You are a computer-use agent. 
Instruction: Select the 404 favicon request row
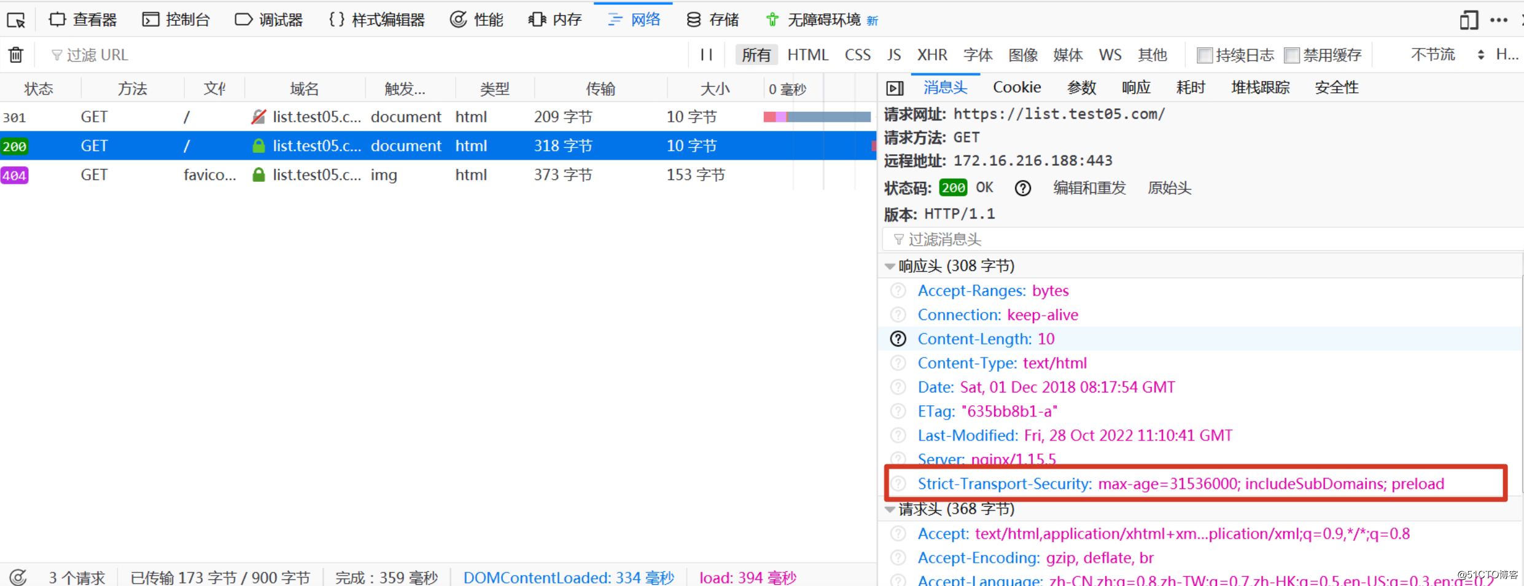pyautogui.click(x=438, y=175)
